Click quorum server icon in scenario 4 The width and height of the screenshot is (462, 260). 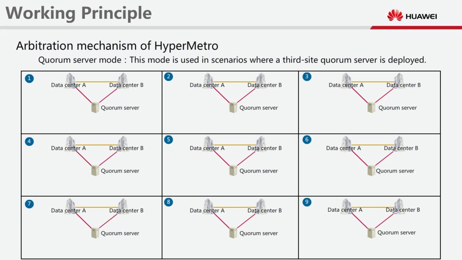(95, 170)
